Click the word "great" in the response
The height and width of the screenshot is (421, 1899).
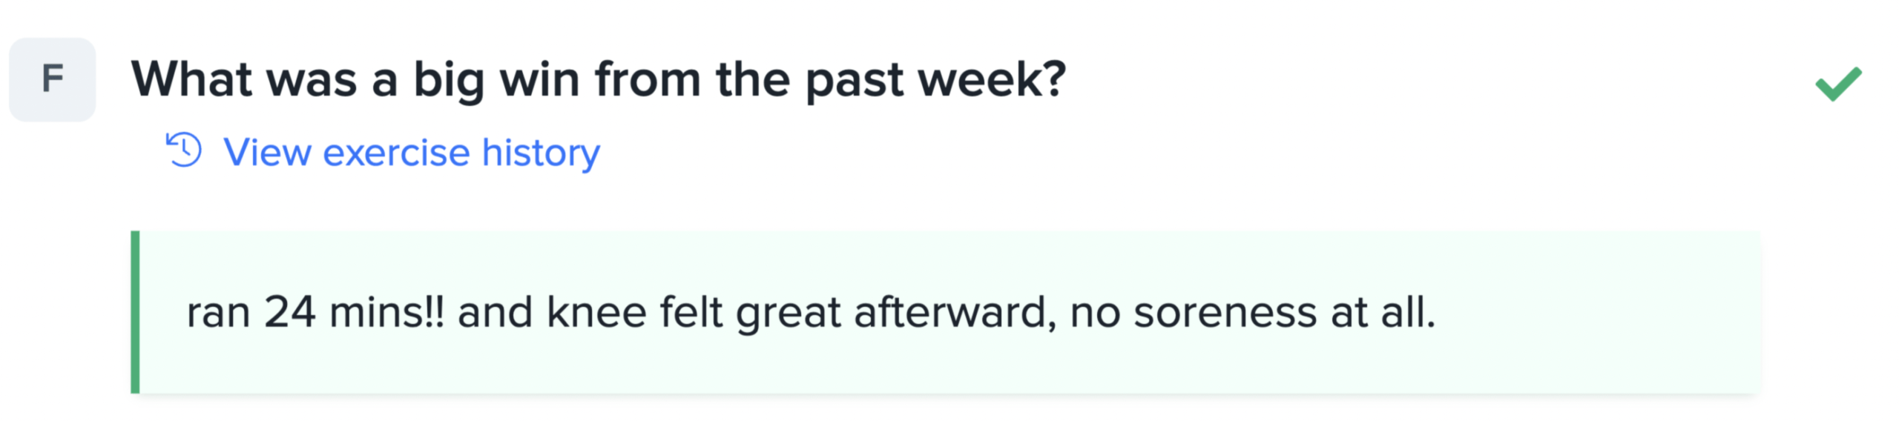tap(788, 312)
